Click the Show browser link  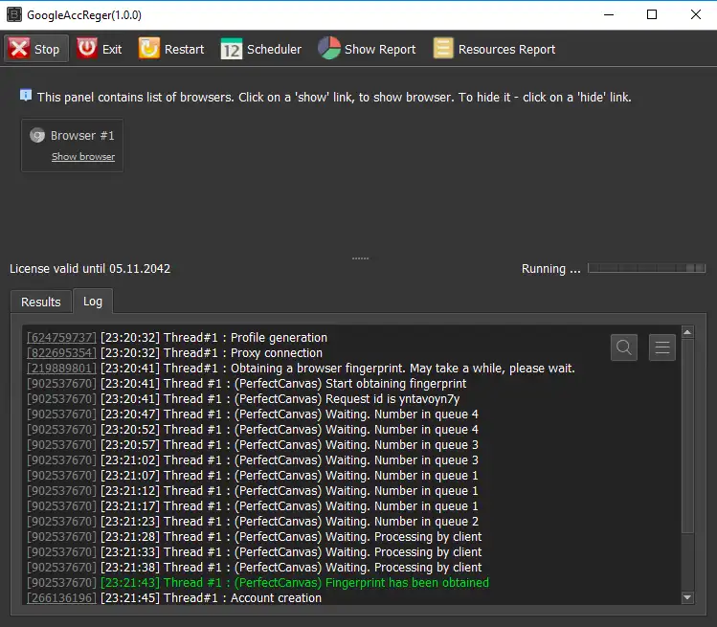point(83,156)
